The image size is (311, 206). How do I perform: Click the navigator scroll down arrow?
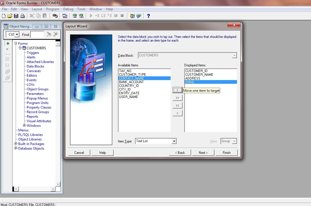click(58, 184)
